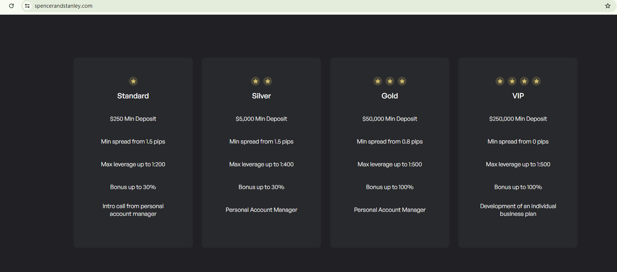The image size is (617, 272).
Task: Select the VIP plan heading
Action: tap(518, 96)
